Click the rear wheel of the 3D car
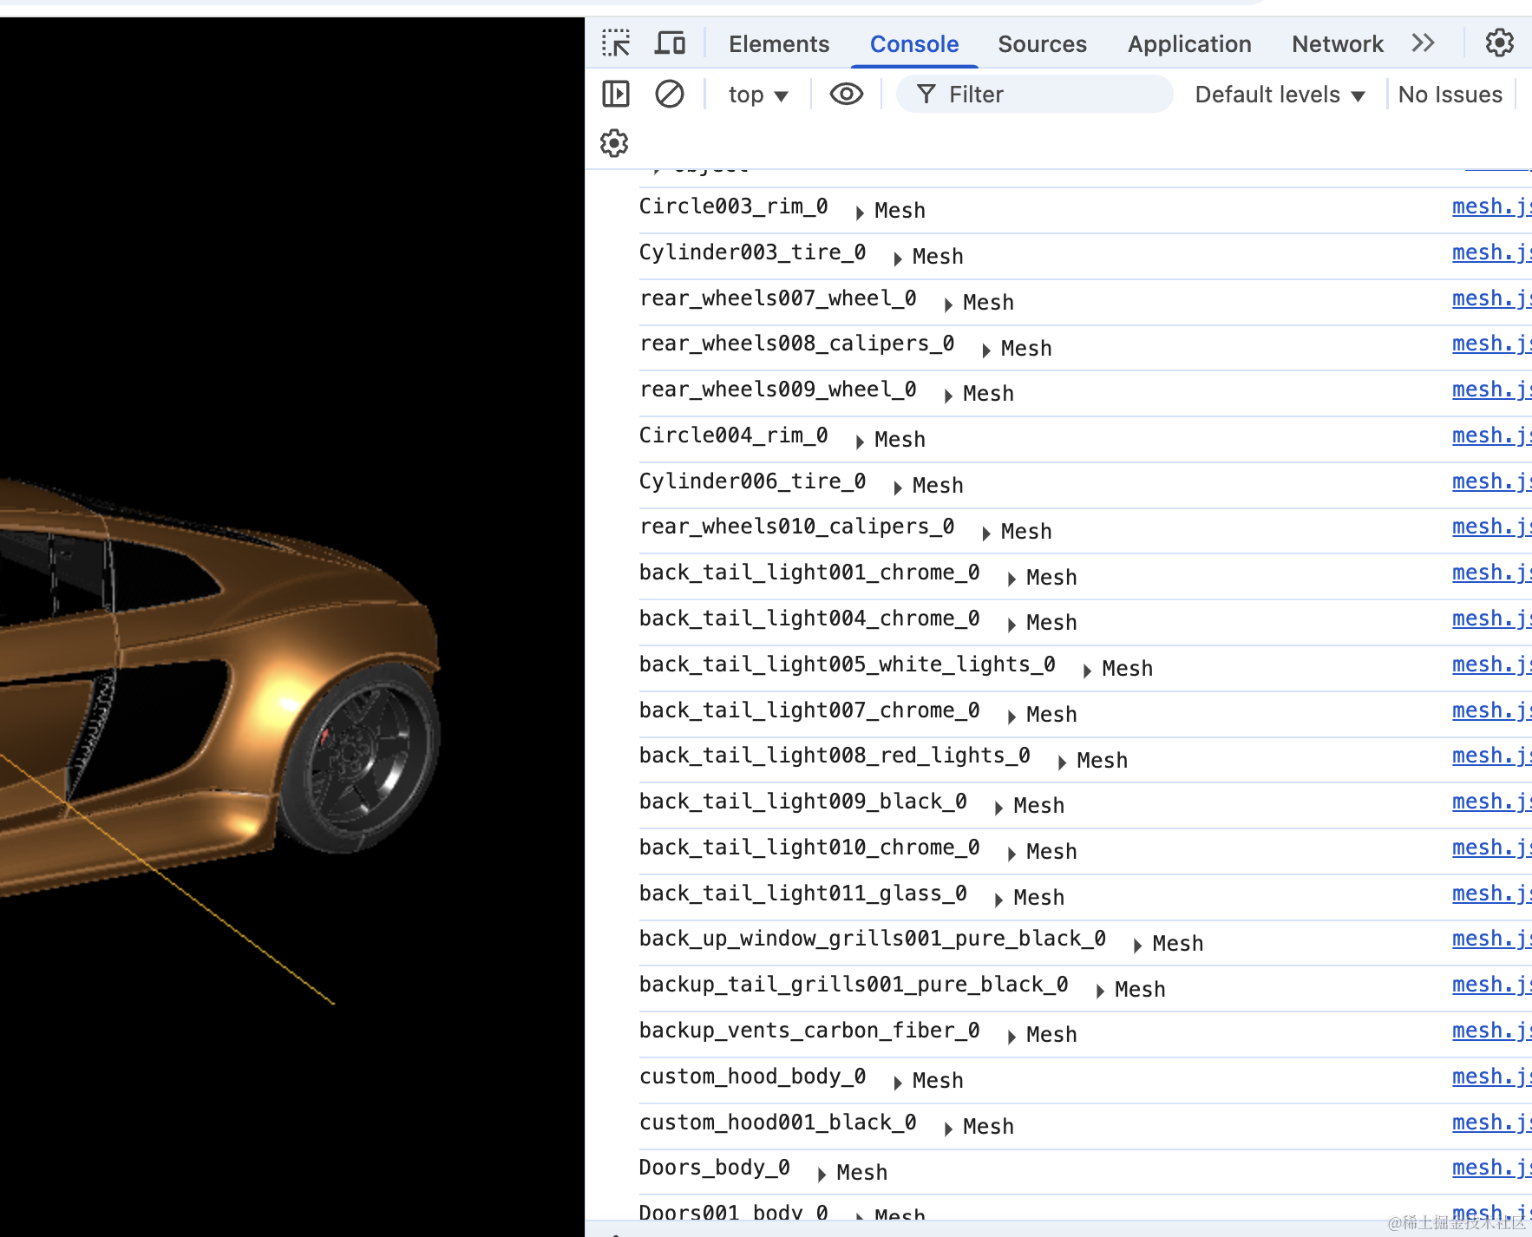Viewport: 1532px width, 1237px height. 362,758
